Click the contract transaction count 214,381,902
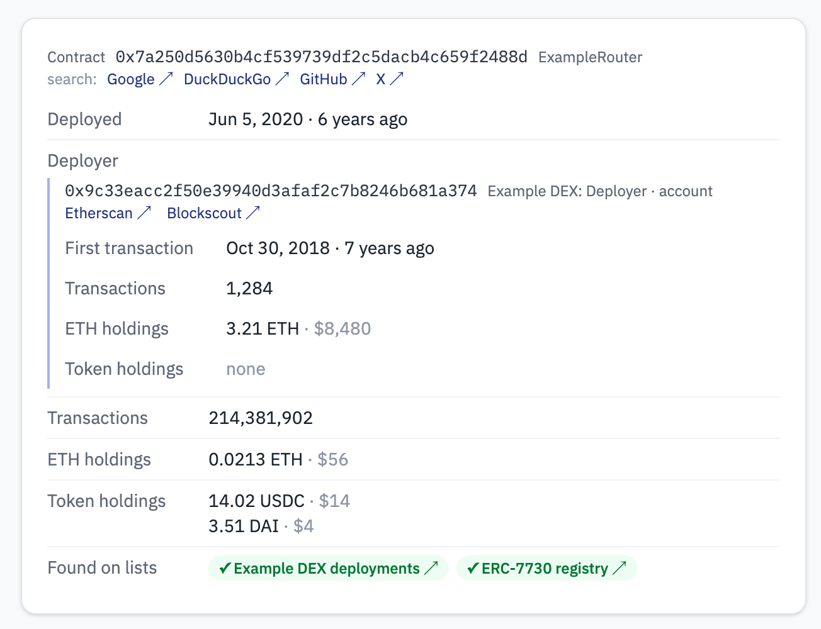This screenshot has height=629, width=821. click(x=261, y=418)
